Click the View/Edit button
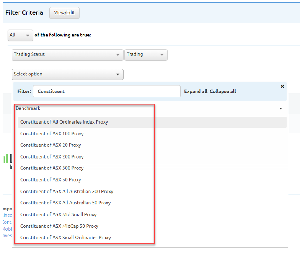The height and width of the screenshot is (253, 303). pos(64,13)
